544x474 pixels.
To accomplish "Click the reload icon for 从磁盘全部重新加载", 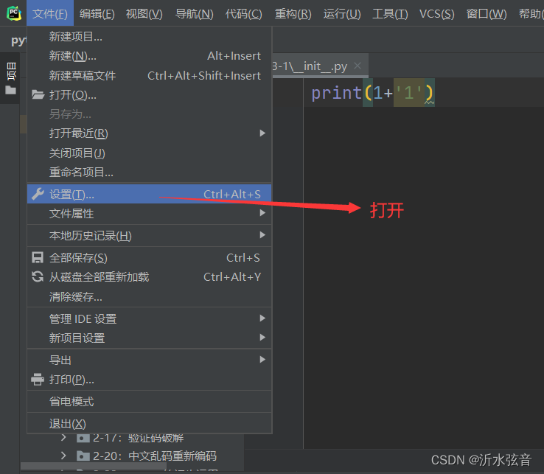I will click(38, 276).
